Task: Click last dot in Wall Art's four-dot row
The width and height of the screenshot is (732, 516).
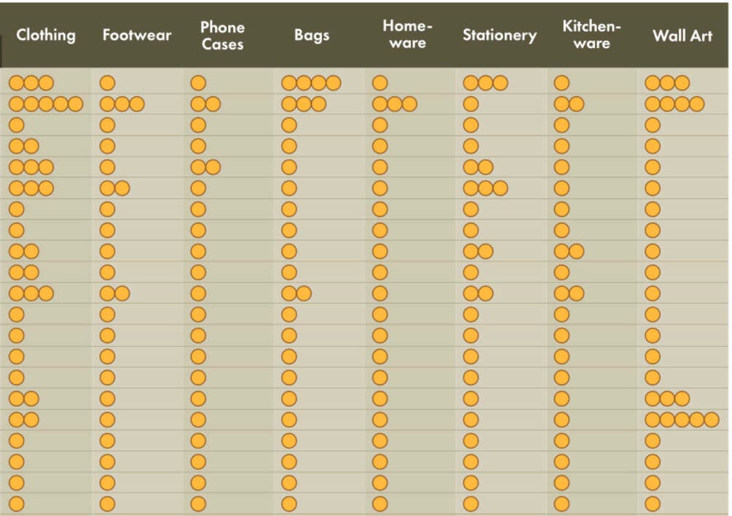Action: pos(696,104)
